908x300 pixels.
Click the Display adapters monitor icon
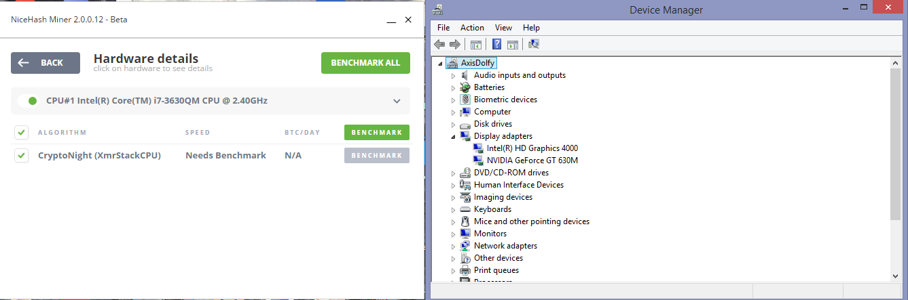465,136
